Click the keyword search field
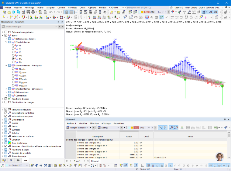The width and height of the screenshot is (231, 171). coord(147,8)
